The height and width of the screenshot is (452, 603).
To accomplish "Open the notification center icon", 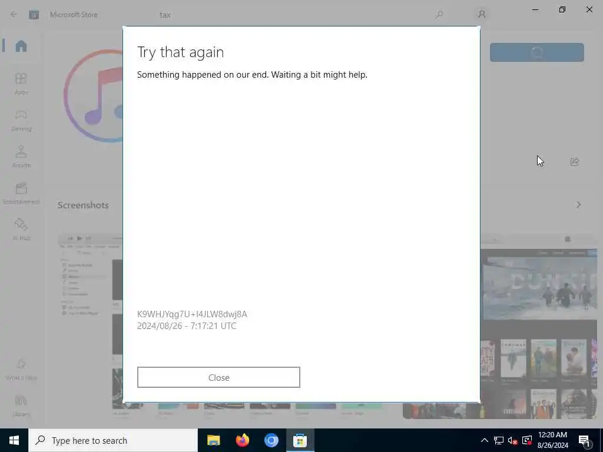I will [x=584, y=440].
